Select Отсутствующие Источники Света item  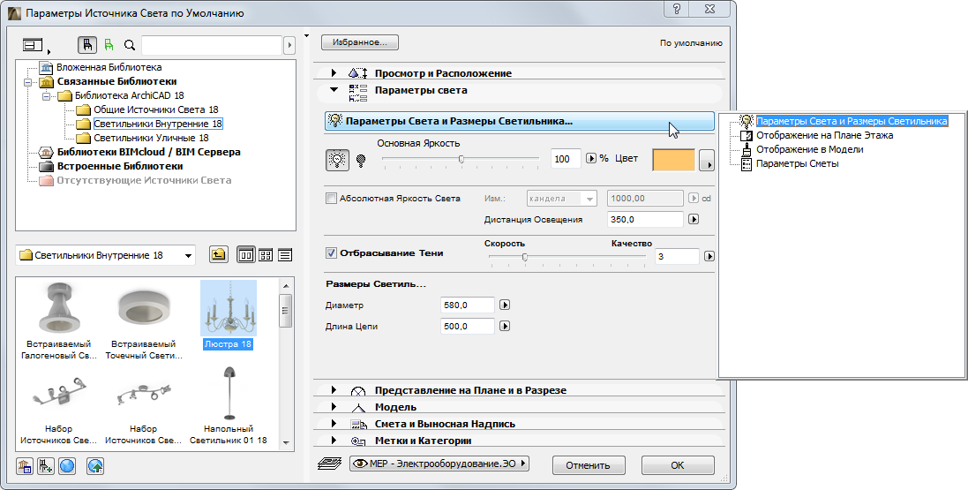[x=144, y=180]
